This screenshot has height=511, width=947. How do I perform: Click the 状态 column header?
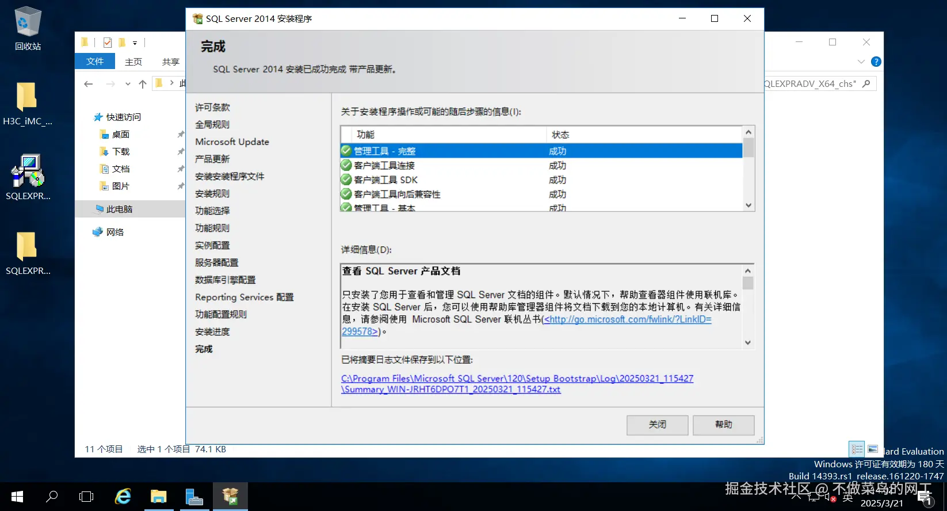pyautogui.click(x=644, y=135)
